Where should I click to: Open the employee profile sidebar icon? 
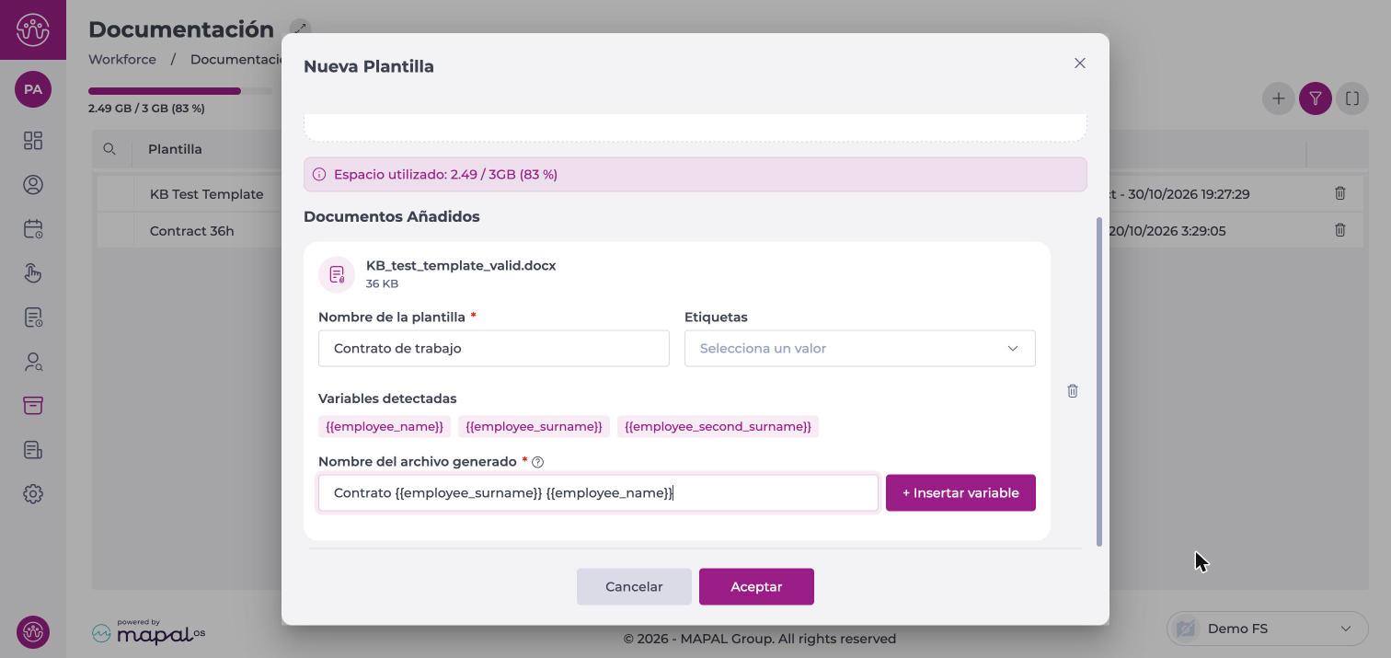pyautogui.click(x=33, y=185)
